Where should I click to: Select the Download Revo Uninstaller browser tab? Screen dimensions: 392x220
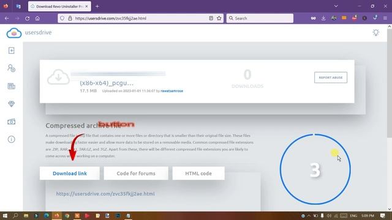click(x=59, y=6)
